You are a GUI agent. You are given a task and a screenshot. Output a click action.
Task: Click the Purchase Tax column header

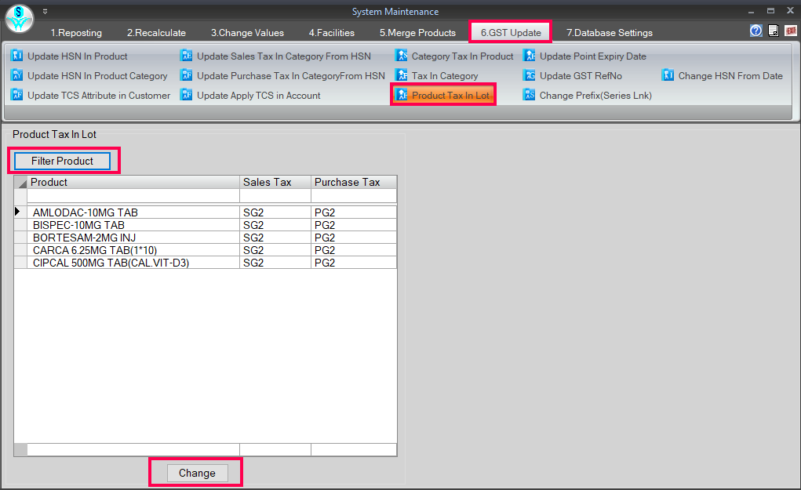coord(354,182)
